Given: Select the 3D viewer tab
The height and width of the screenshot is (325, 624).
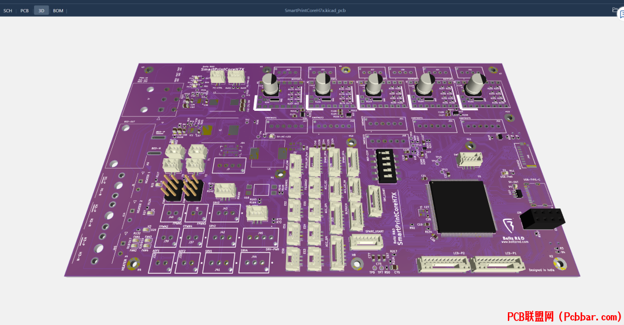Looking at the screenshot, I should click(x=42, y=11).
